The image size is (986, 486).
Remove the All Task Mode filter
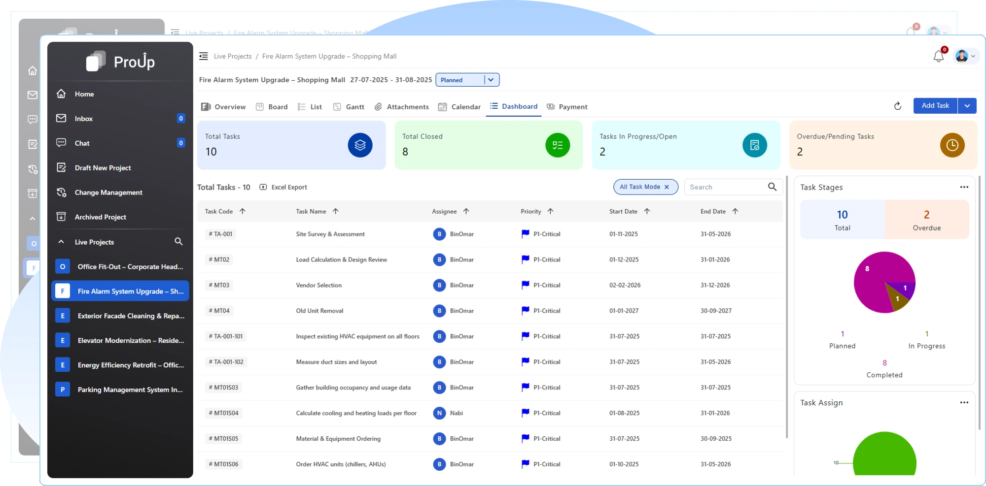[666, 187]
